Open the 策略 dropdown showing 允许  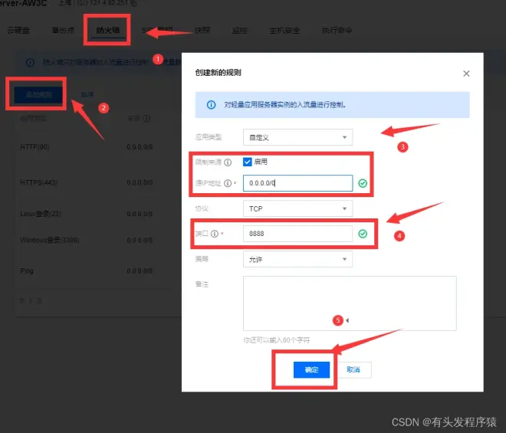[297, 259]
